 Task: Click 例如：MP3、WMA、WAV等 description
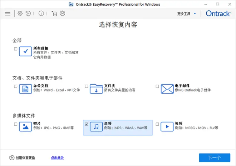pyautogui.click(x=126, y=128)
